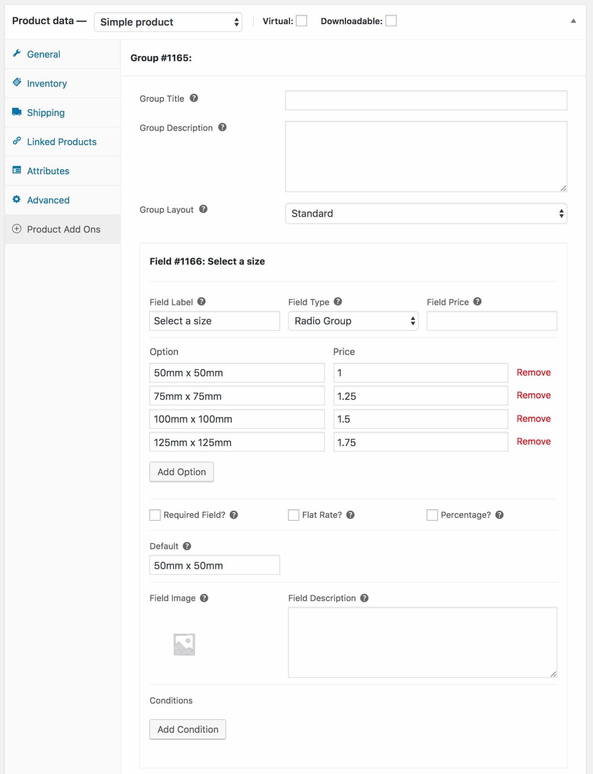The width and height of the screenshot is (593, 774).
Task: Open the Simple product type dropdown
Action: [168, 22]
